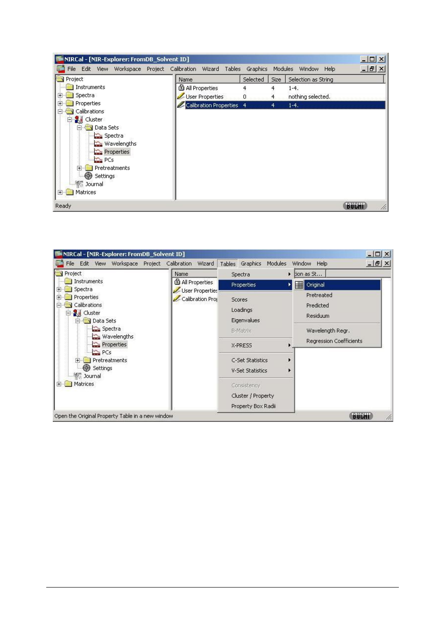Click Cluster icon in lower tree
This screenshot has height=630, width=446.
click(x=77, y=313)
